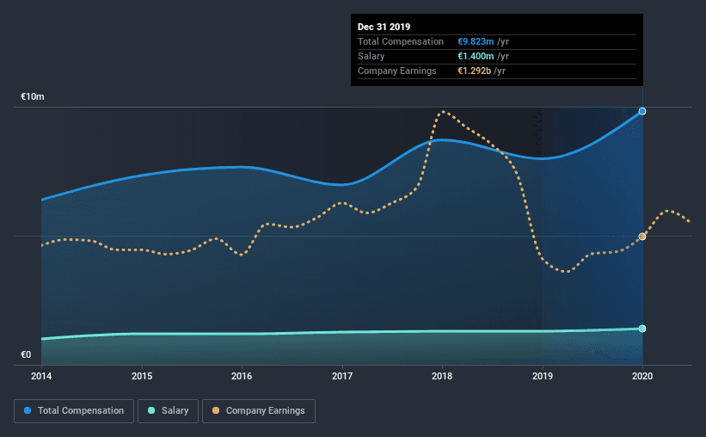Select the blue Total Compensation marker at 2020
Image resolution: width=706 pixels, height=437 pixels.
pyautogui.click(x=642, y=111)
